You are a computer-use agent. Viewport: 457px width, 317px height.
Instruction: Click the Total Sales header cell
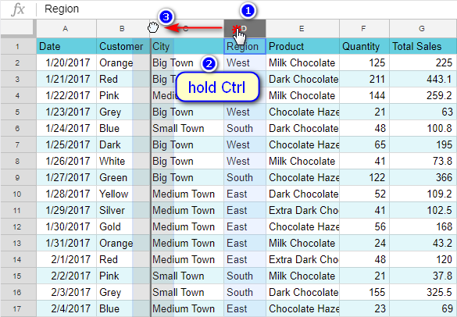click(x=423, y=46)
